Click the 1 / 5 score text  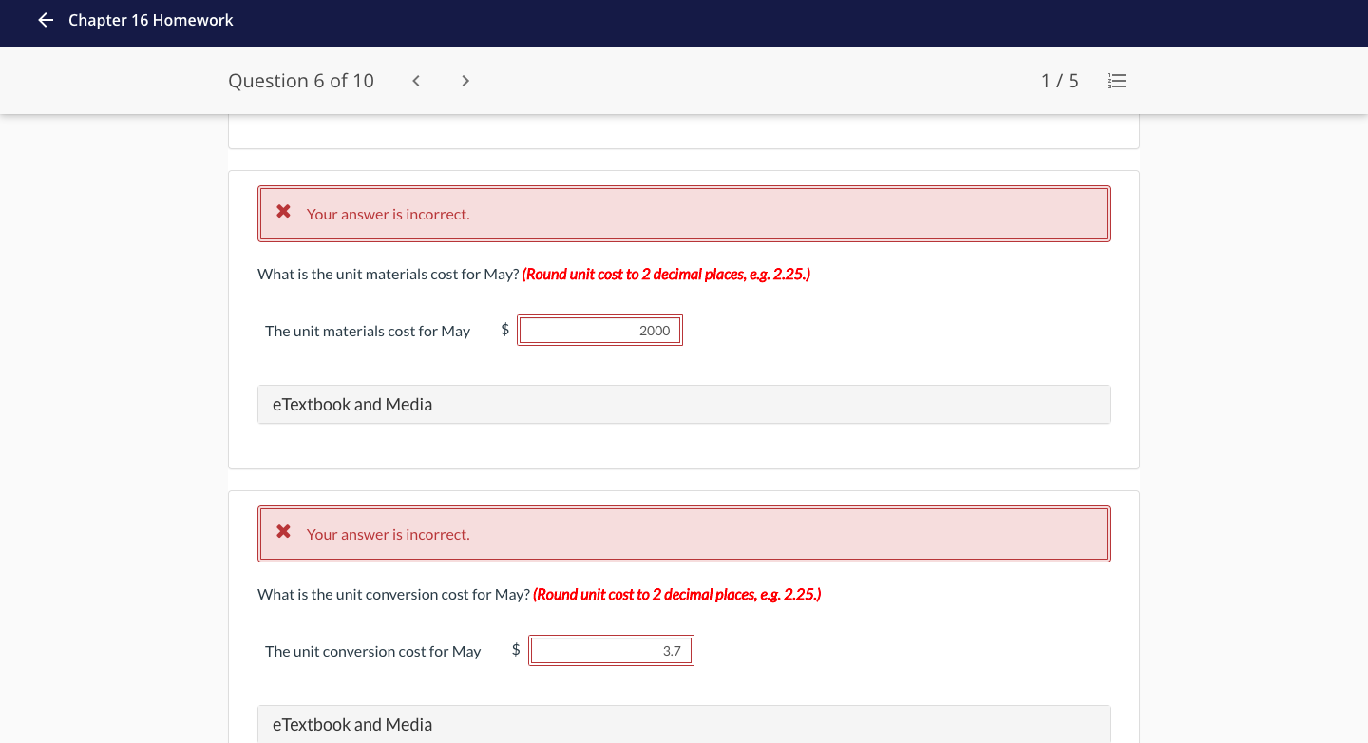(1060, 81)
